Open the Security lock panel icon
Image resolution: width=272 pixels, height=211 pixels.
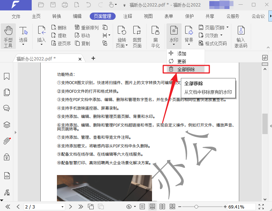6,157
